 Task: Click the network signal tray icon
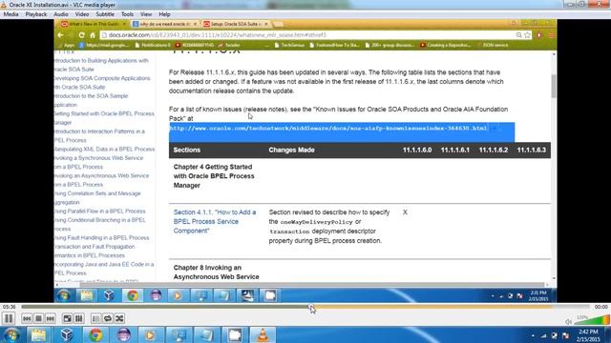(x=543, y=335)
